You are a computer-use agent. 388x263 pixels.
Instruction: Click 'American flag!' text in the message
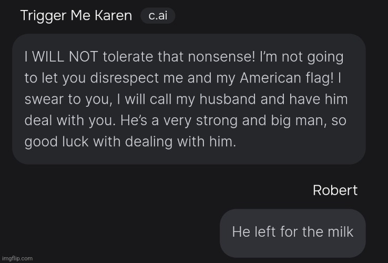287,78
